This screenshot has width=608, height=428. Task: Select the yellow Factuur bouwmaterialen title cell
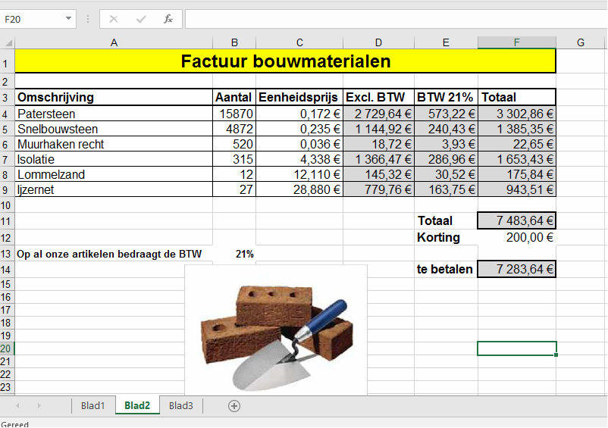click(x=285, y=61)
